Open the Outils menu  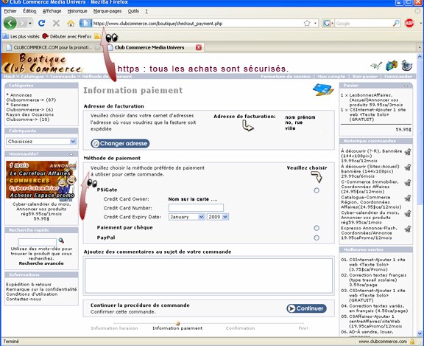pyautogui.click(x=133, y=11)
